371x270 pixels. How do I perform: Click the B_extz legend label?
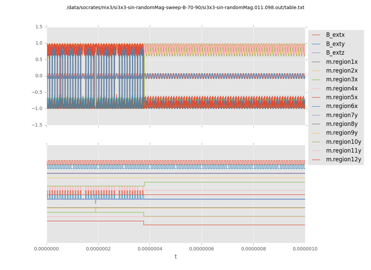coord(335,53)
